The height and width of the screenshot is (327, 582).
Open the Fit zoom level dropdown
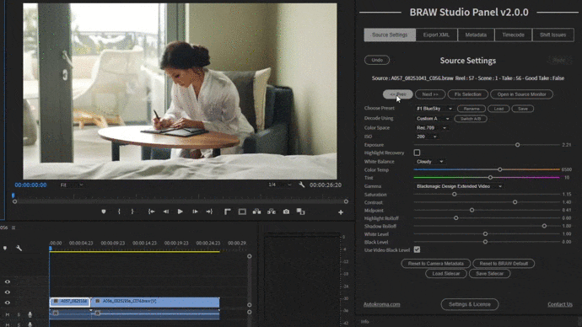coord(72,185)
